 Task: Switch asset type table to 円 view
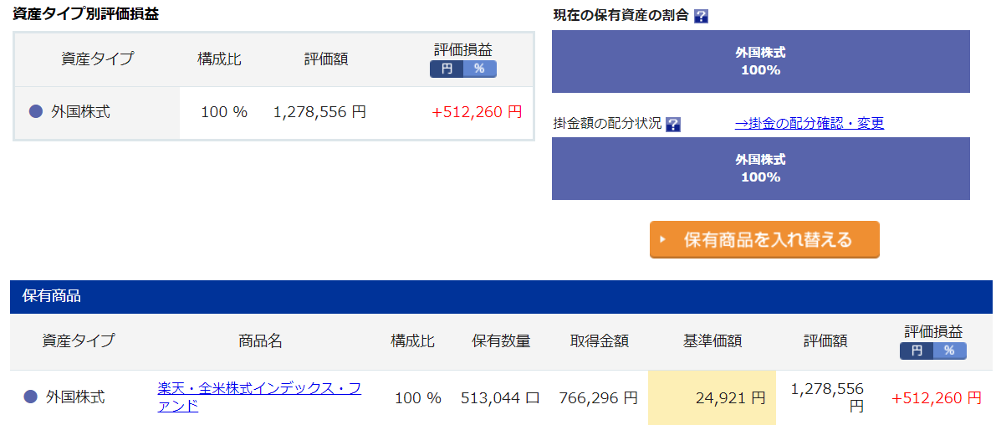pyautogui.click(x=447, y=69)
